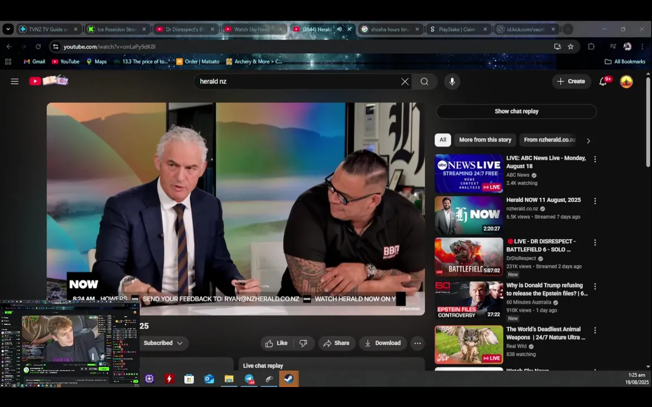
Task: Open the Subscribed notification dropdown
Action: click(163, 343)
